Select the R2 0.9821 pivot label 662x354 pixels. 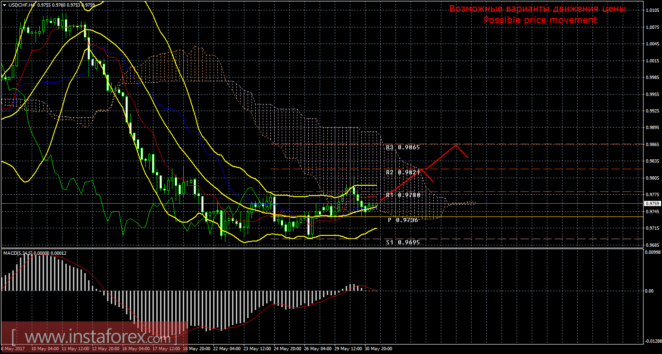tap(403, 173)
